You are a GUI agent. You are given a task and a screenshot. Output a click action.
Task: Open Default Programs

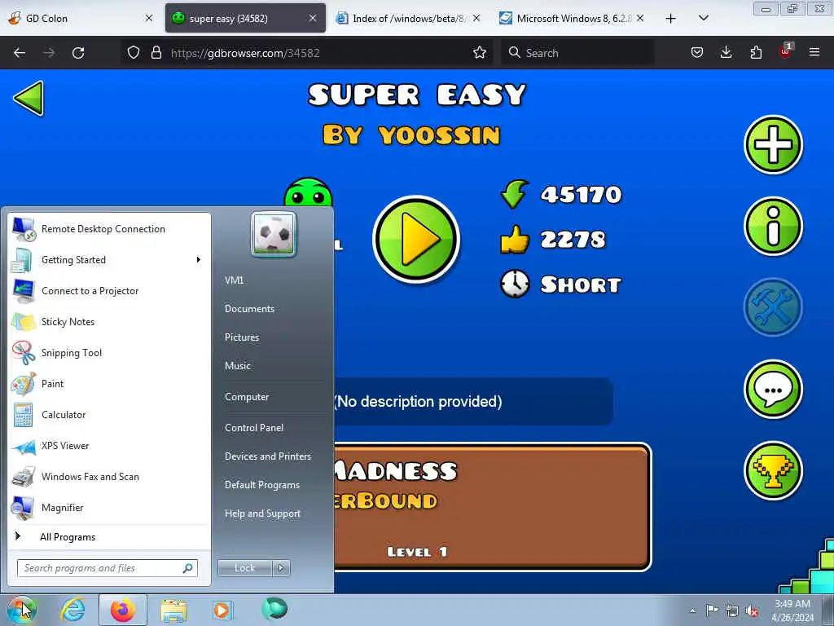point(262,485)
